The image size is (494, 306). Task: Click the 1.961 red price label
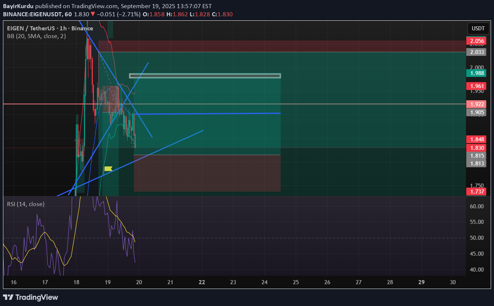coord(476,86)
